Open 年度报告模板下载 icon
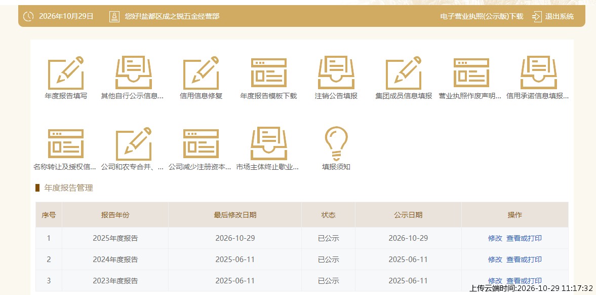 click(x=269, y=73)
